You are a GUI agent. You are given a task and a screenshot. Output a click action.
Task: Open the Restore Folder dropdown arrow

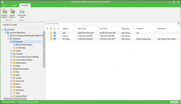tap(7, 17)
